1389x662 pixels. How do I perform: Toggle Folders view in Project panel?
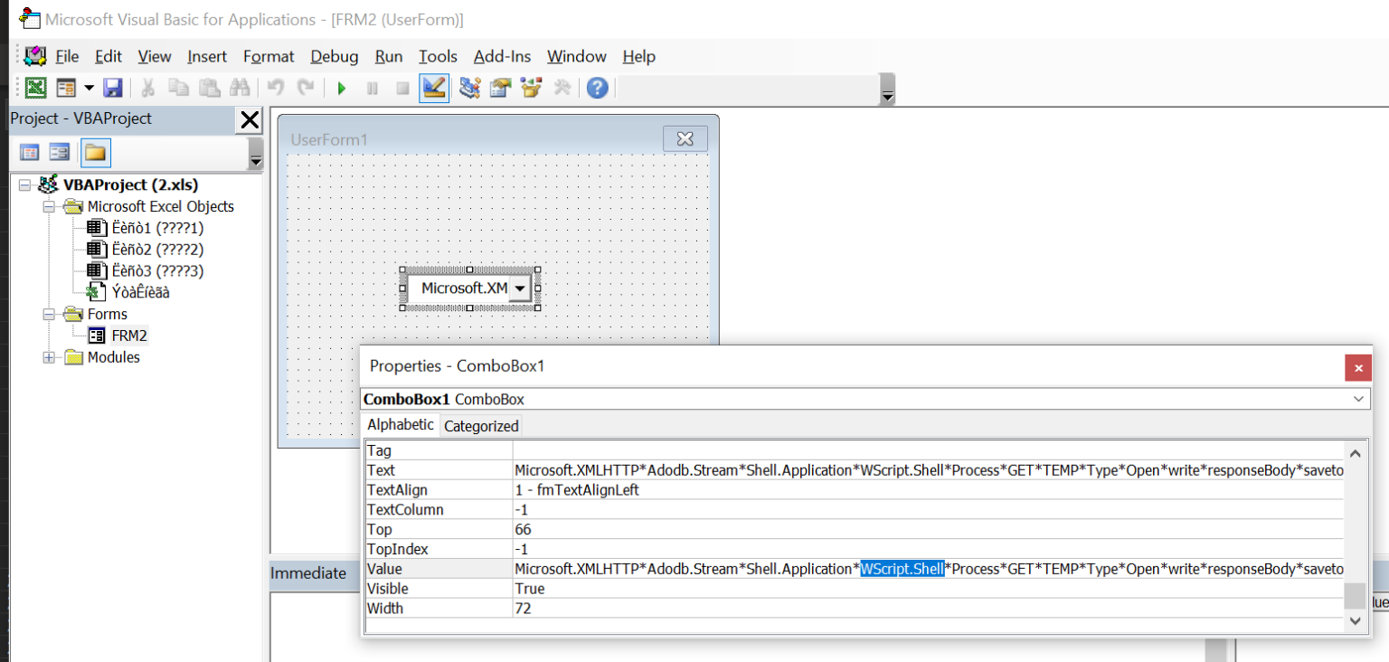tap(95, 152)
